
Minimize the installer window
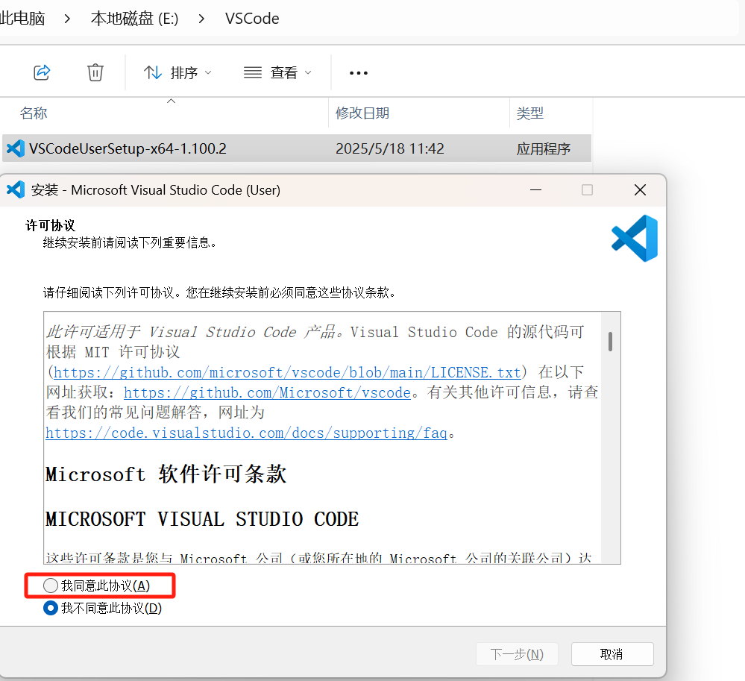pos(535,189)
